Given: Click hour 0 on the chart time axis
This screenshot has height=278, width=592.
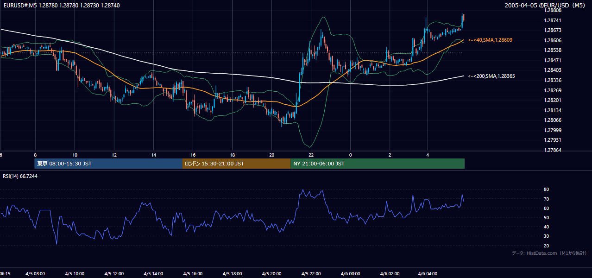Looking at the screenshot, I should click(x=350, y=155).
